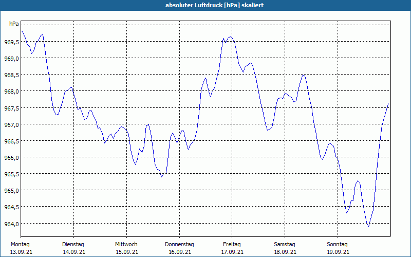Click the date label 16.09.21

point(180,252)
